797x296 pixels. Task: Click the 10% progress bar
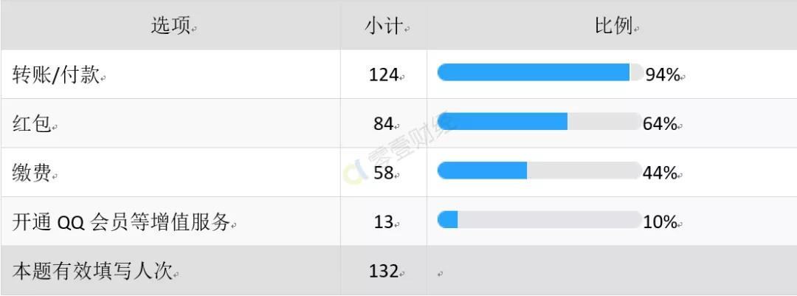pos(539,220)
